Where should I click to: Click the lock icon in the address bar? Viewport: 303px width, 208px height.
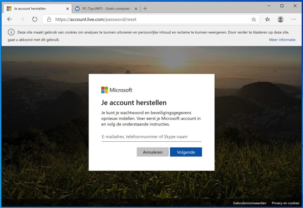pos(49,19)
